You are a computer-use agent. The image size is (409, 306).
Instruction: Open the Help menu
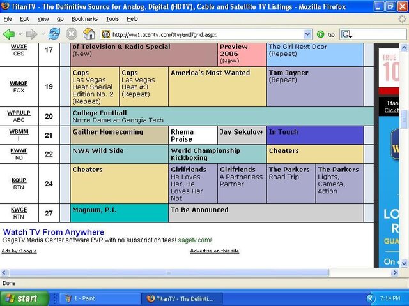pyautogui.click(x=132, y=19)
